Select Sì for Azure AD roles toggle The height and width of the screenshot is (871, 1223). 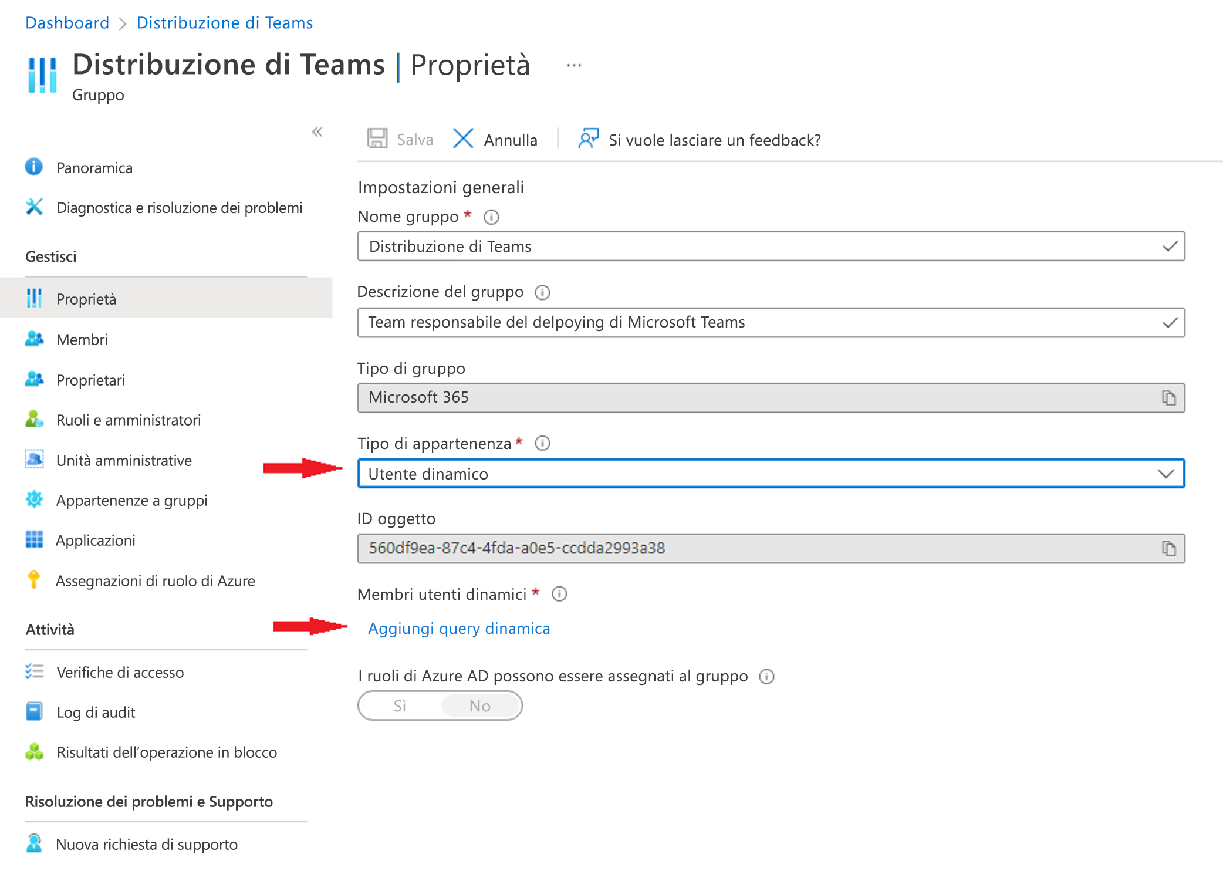click(x=400, y=705)
